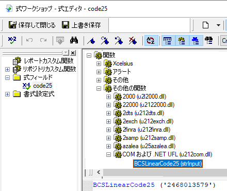Viewport: 227px width, 191px height.
Task: Select 2000 (u2l2000.dll) item
Action: click(x=144, y=97)
